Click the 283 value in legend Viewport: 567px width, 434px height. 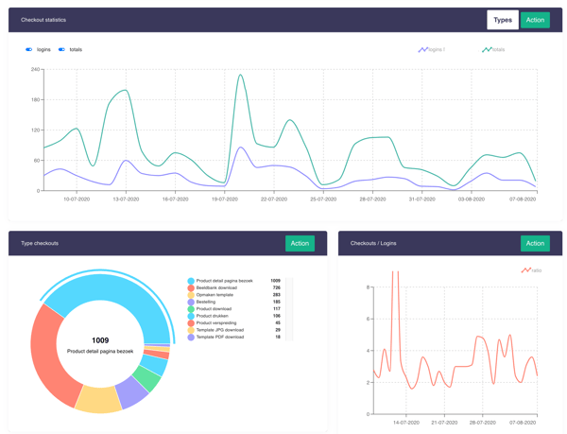tap(277, 295)
